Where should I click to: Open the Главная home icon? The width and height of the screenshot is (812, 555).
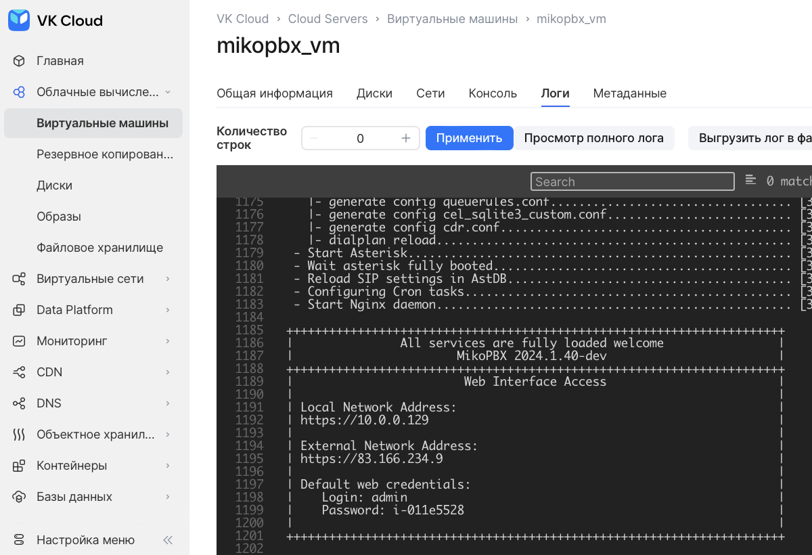pos(19,61)
